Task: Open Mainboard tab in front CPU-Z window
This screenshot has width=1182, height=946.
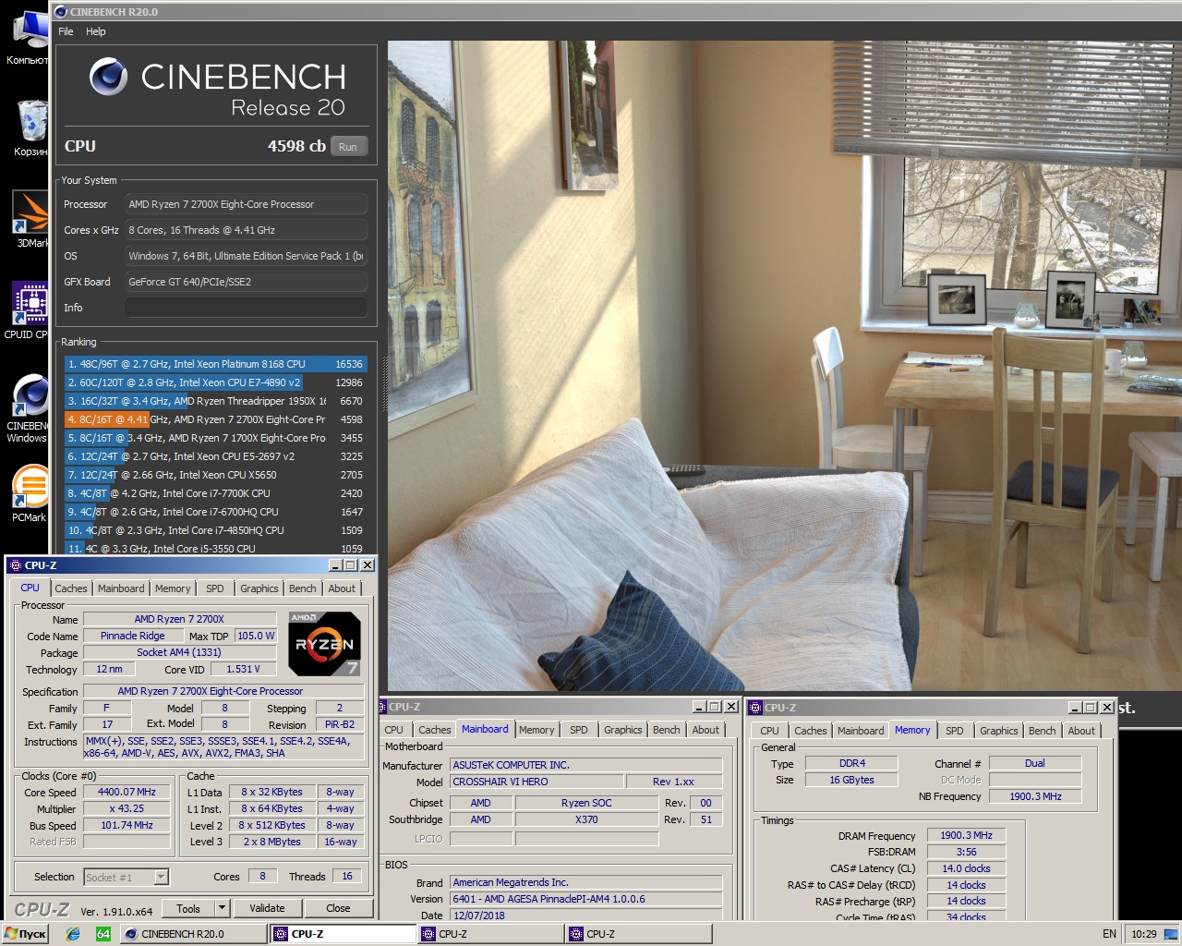Action: click(121, 588)
